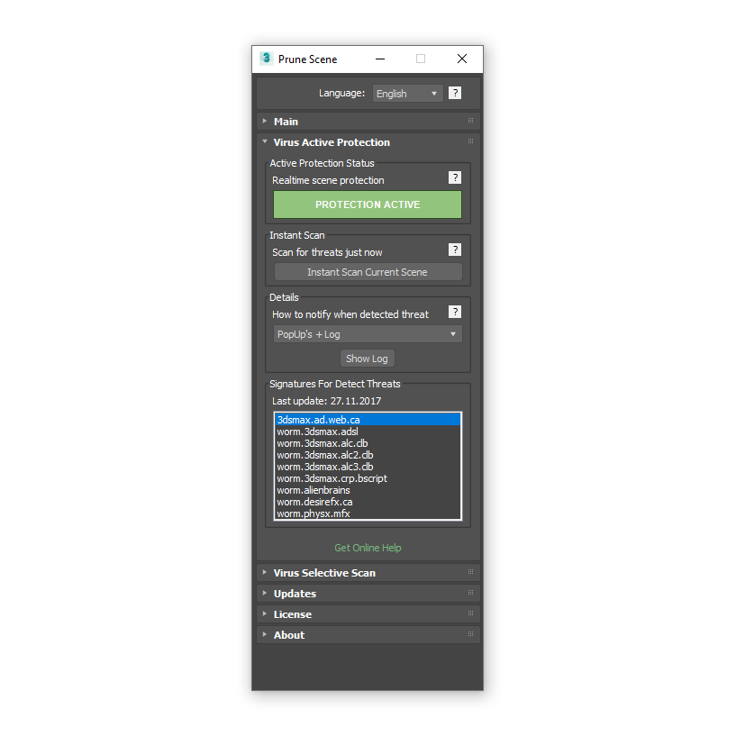This screenshot has width=736, height=736.
Task: Grab the Main rollout drag handle
Action: 470,121
